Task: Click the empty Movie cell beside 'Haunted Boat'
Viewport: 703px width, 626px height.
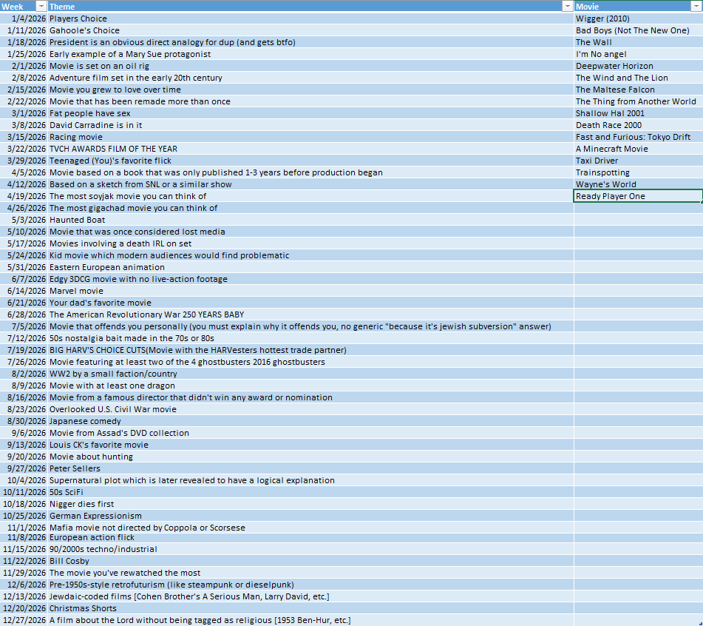Action: [637, 220]
